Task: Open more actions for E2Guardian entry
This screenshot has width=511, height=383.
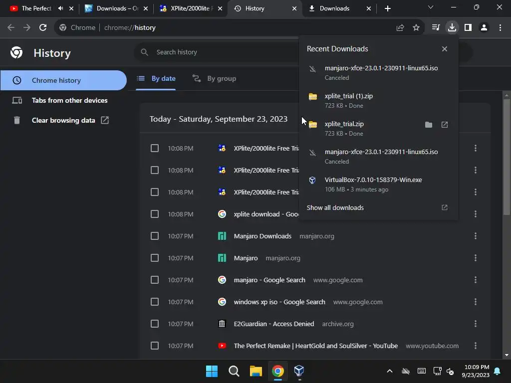Action: (476, 324)
